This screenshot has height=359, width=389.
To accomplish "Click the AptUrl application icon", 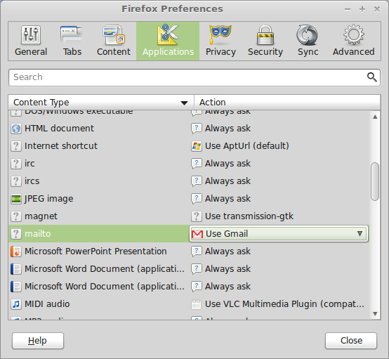I will coord(197,146).
